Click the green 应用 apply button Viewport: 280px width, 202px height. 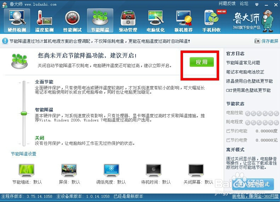(x=202, y=62)
